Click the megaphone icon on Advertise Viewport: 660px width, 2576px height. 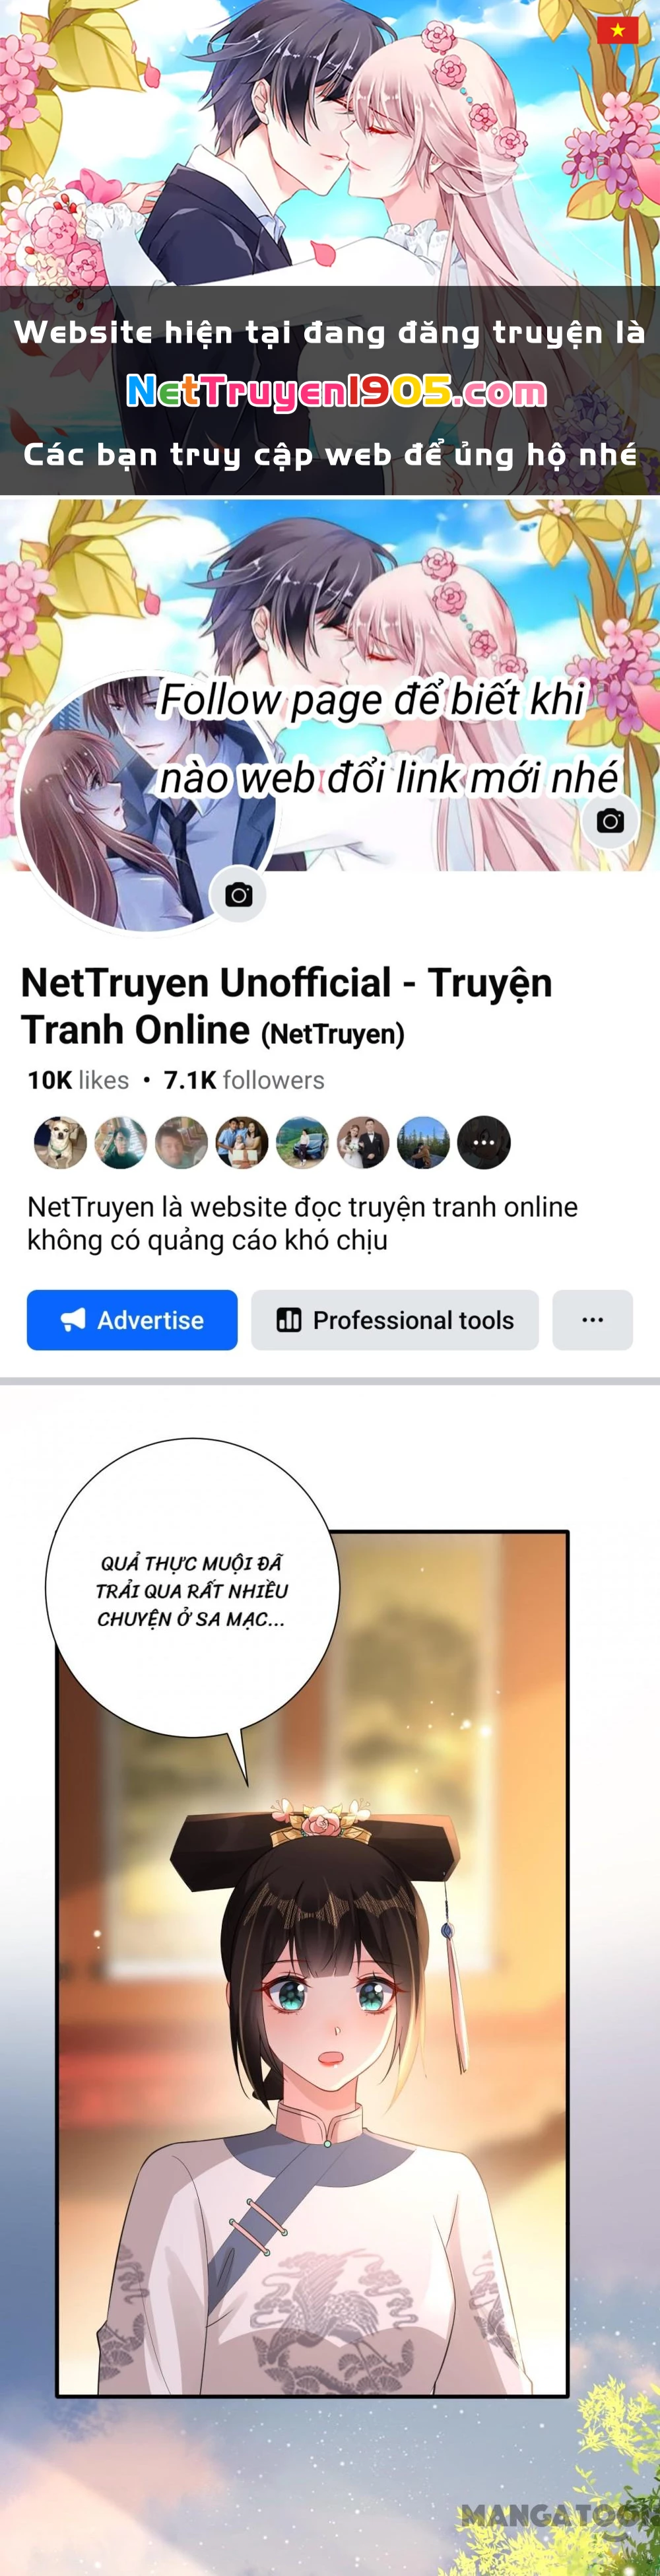tap(73, 1320)
